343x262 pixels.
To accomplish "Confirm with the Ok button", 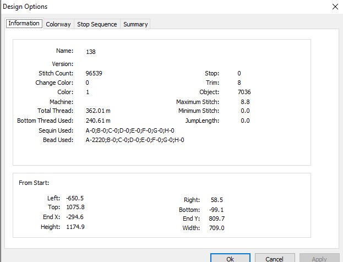I will point(230,259).
